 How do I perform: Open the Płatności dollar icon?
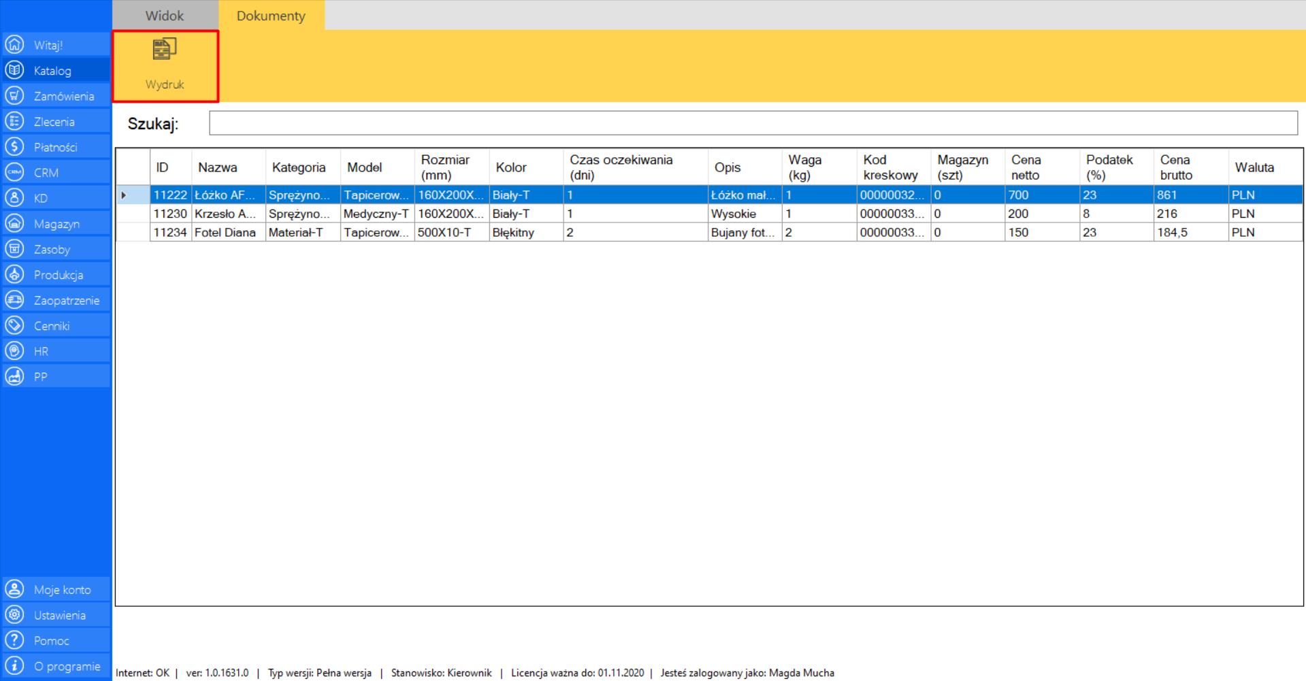pos(14,147)
